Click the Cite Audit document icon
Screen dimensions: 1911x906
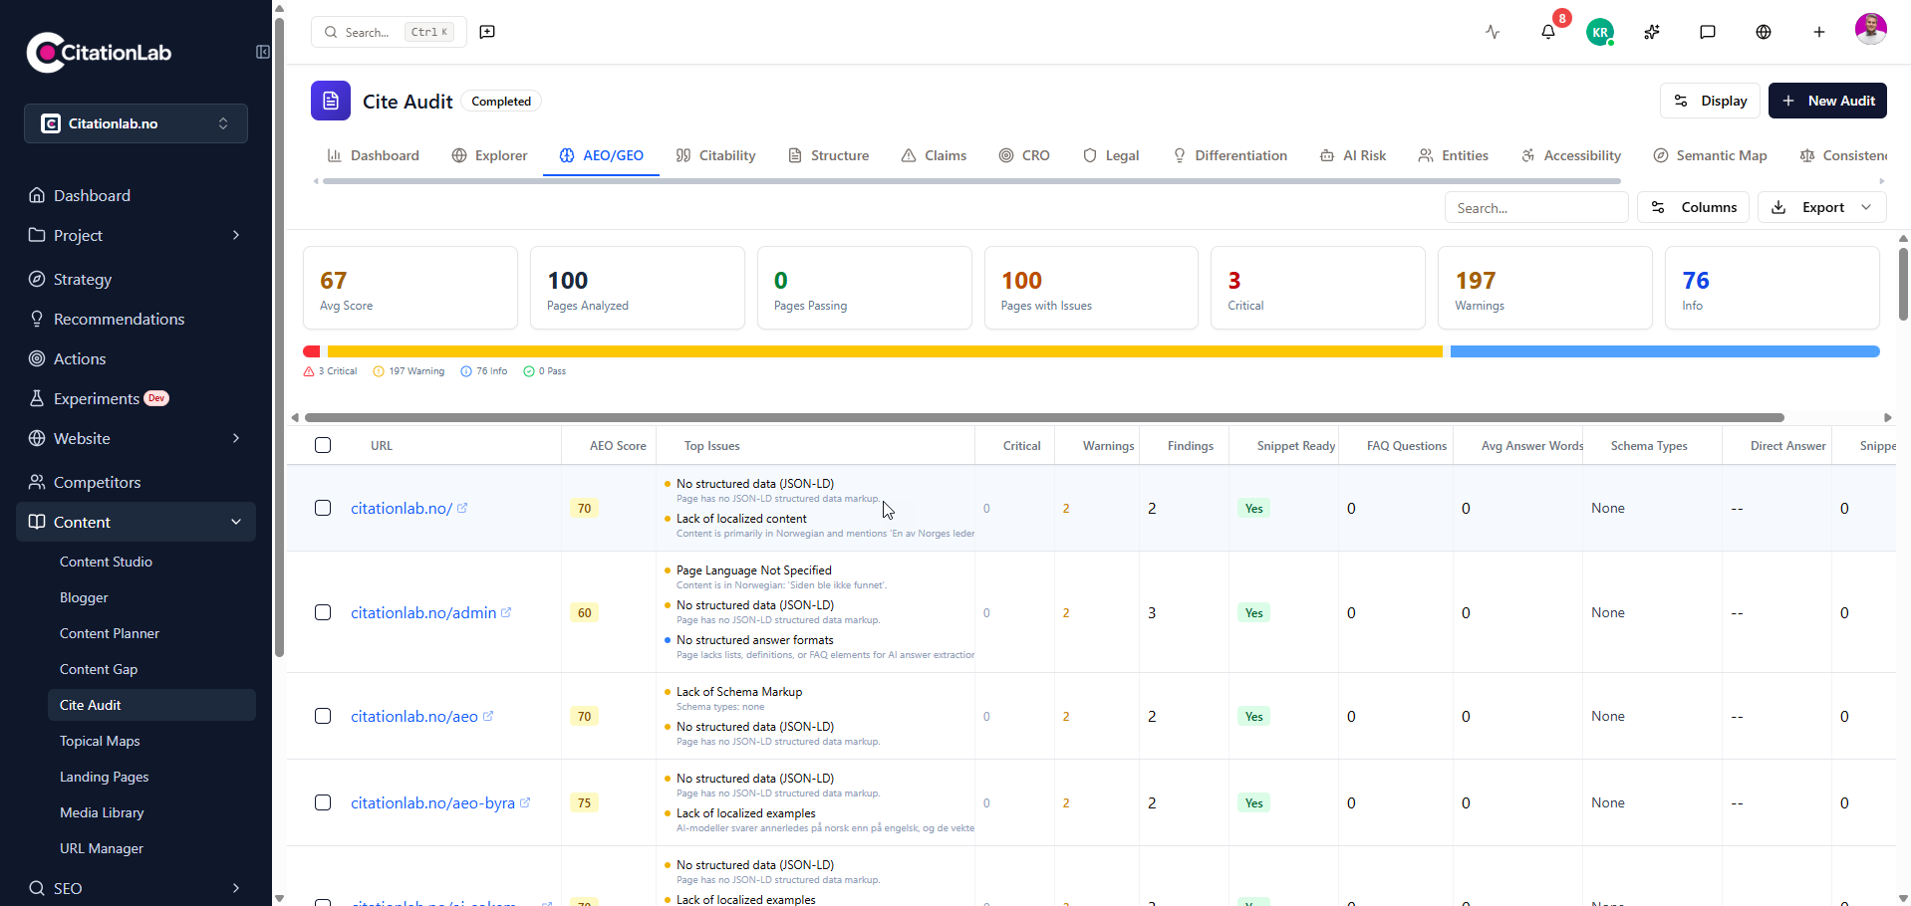pyautogui.click(x=331, y=101)
